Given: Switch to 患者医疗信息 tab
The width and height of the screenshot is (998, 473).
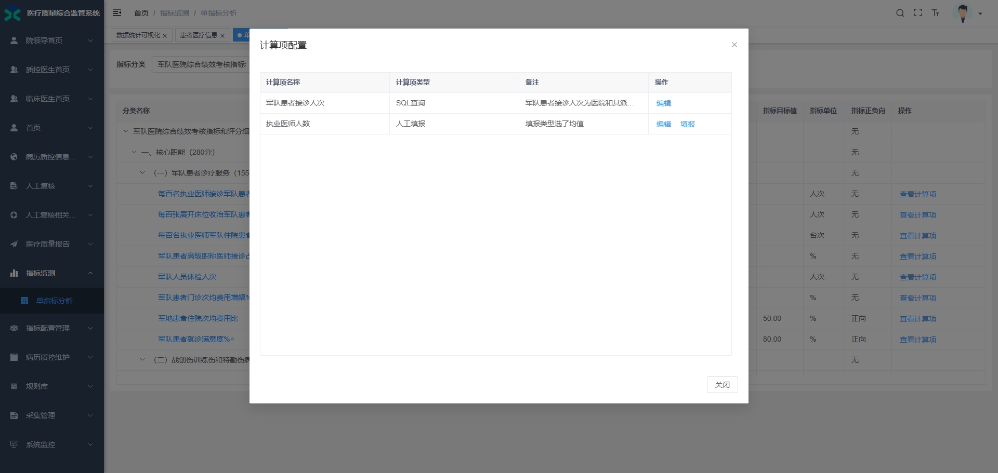Looking at the screenshot, I should (199, 35).
